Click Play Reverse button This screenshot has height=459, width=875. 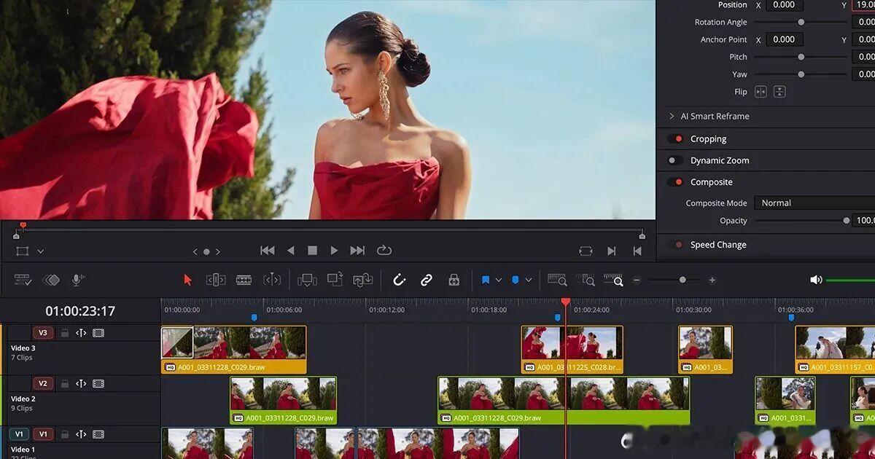pyautogui.click(x=290, y=251)
